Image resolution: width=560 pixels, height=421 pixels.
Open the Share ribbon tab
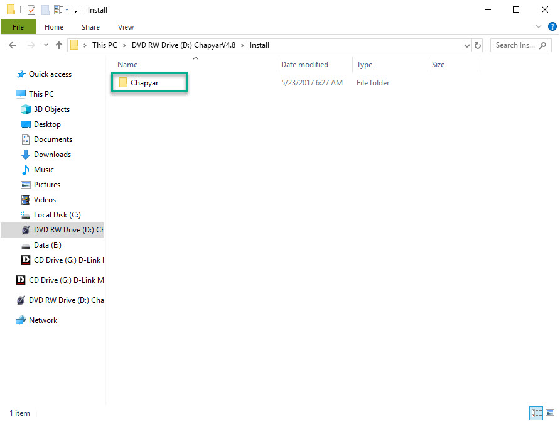90,27
